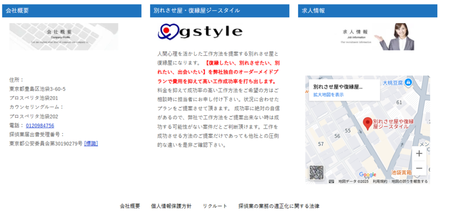This screenshot has width=466, height=212.
Task: Click the 池袋寅箱 label on map
Action: pyautogui.click(x=401, y=172)
